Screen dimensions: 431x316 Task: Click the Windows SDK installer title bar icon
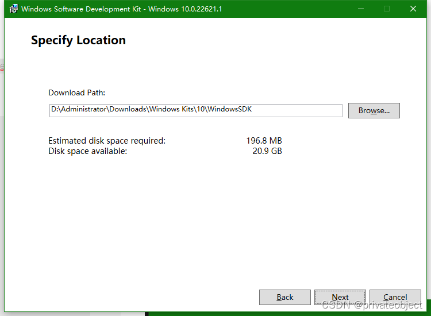pos(14,9)
